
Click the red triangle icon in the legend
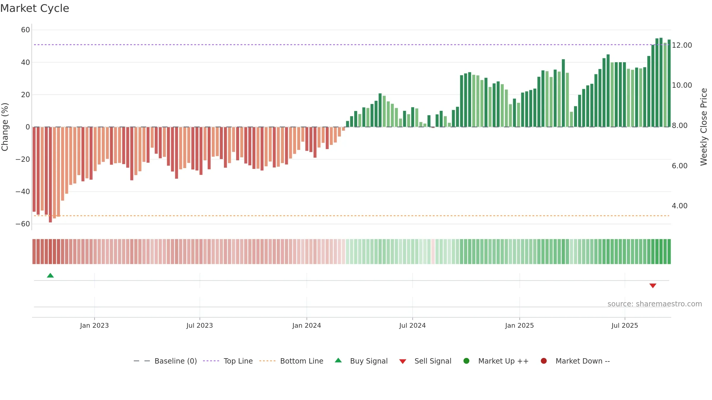coord(403,361)
